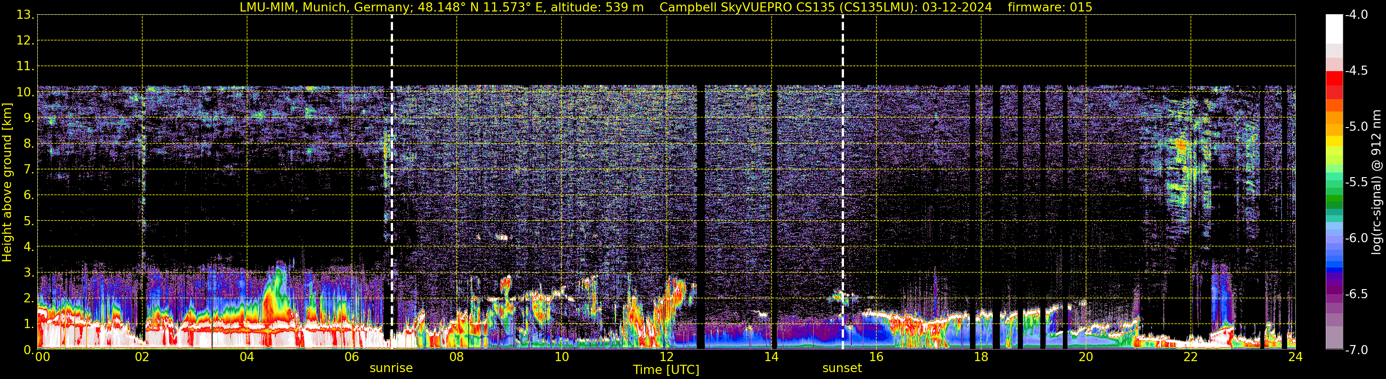Viewport: 1386px width, 379px height.
Task: Click the sunset dashed white vertical line
Action: pos(843,182)
